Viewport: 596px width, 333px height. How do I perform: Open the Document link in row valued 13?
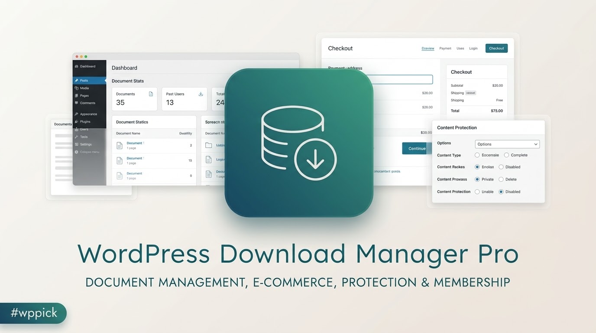click(134, 158)
